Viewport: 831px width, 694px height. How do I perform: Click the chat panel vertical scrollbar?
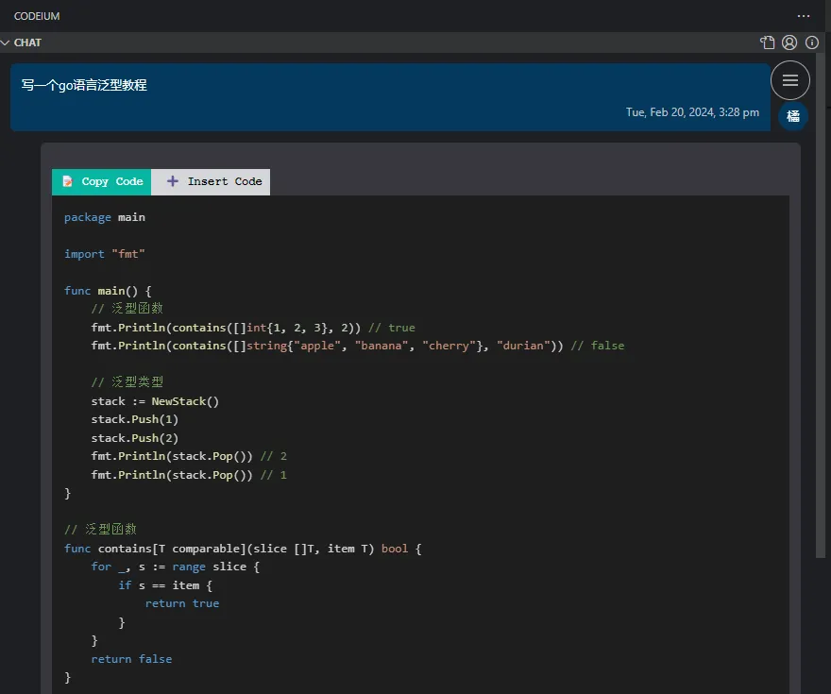[820, 305]
